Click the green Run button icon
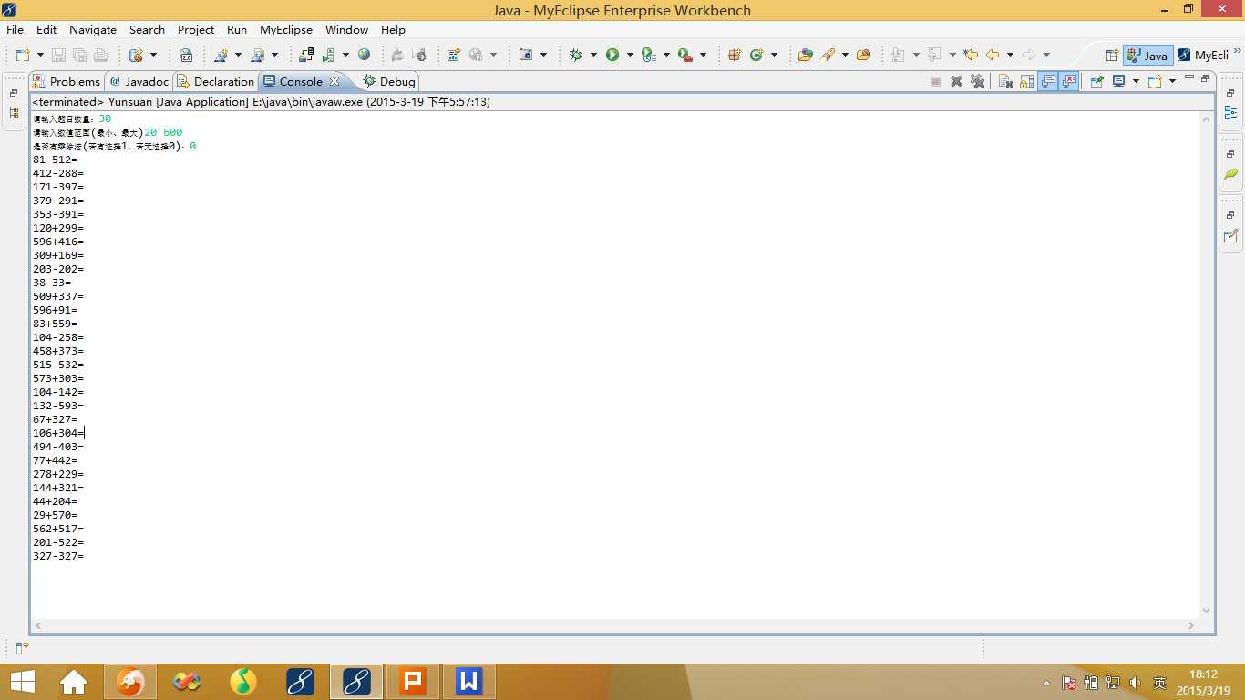The height and width of the screenshot is (700, 1245). point(612,55)
